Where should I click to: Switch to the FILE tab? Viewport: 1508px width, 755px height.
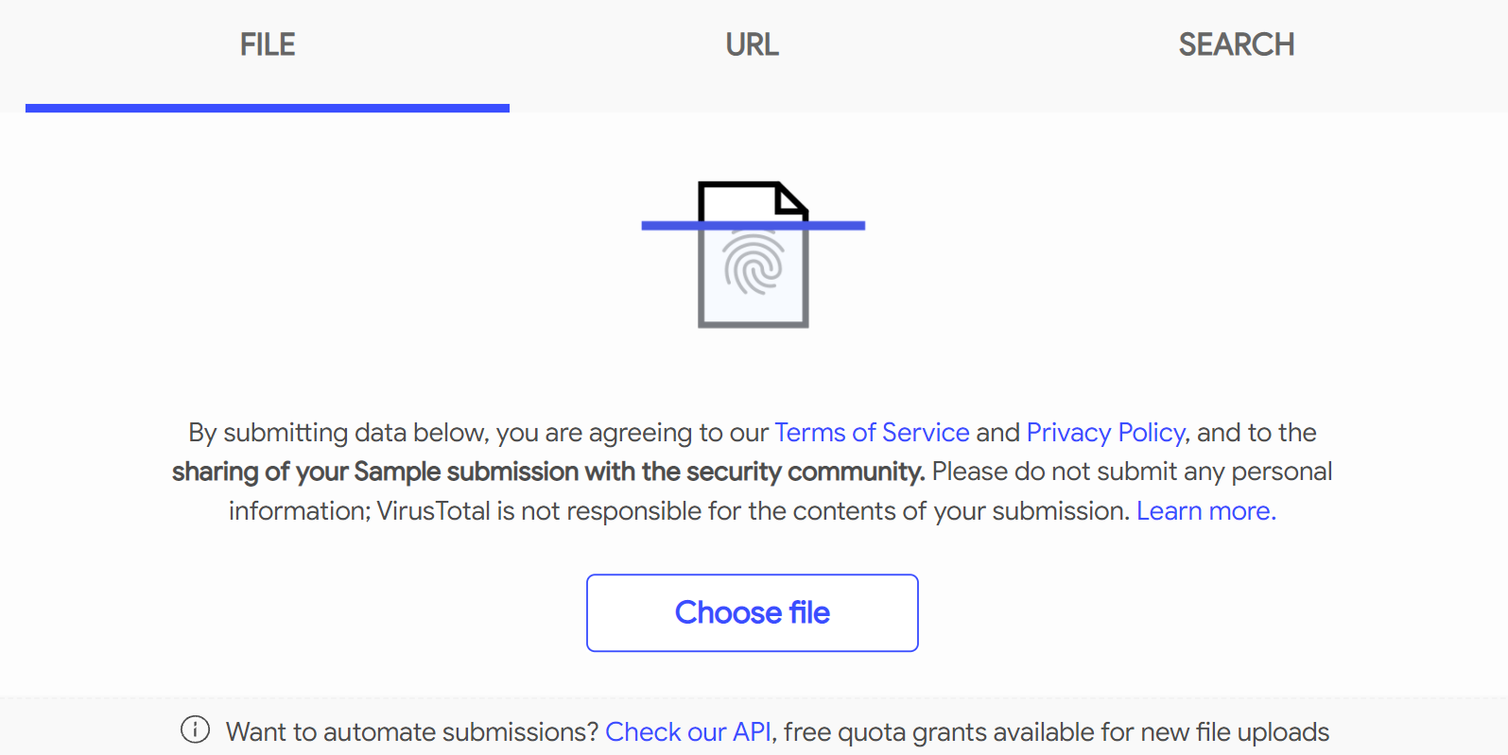[x=268, y=44]
